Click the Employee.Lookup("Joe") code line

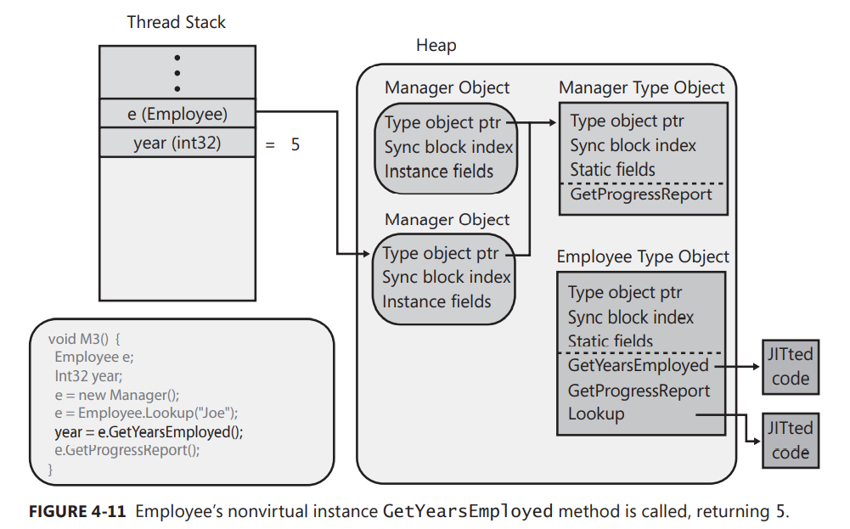click(146, 413)
